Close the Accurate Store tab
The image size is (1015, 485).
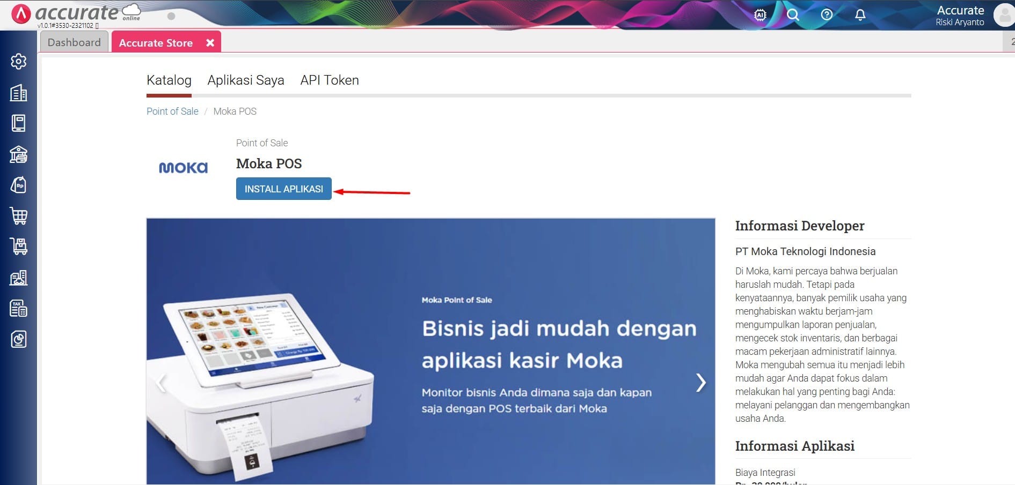pyautogui.click(x=210, y=43)
